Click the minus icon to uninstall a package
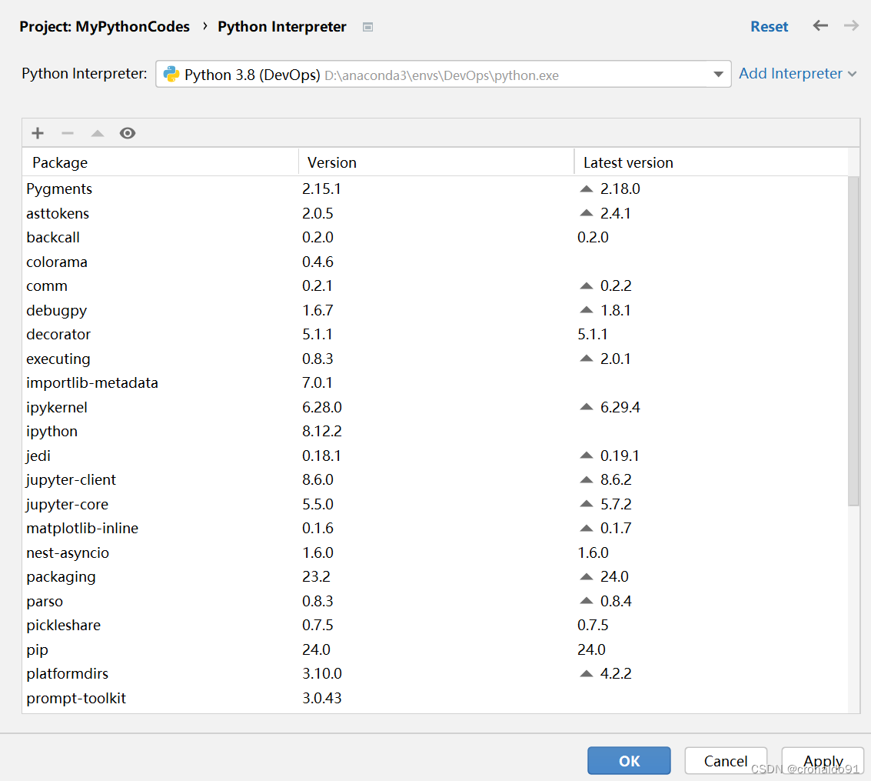 (x=68, y=133)
